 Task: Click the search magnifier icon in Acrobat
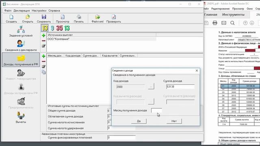(x=232, y=23)
